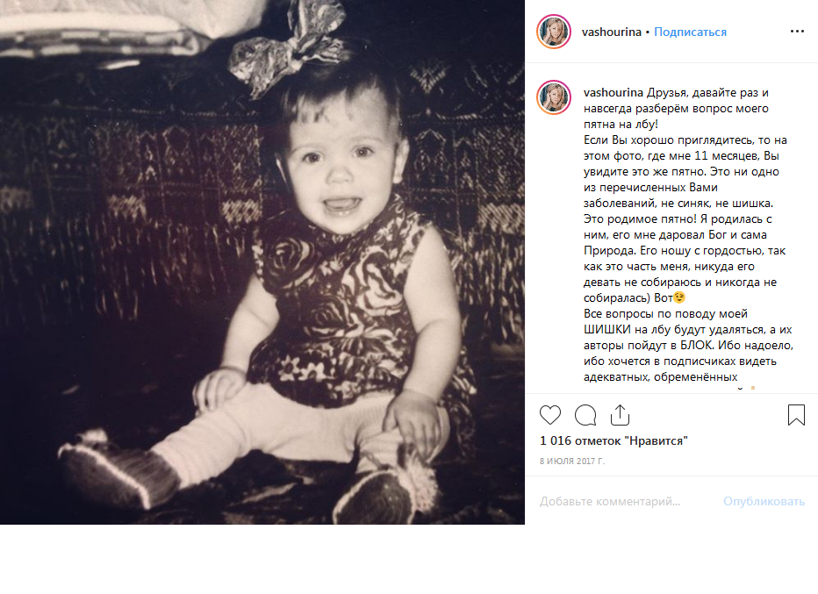Open the post date 8 июля 2017 г.

tap(572, 461)
